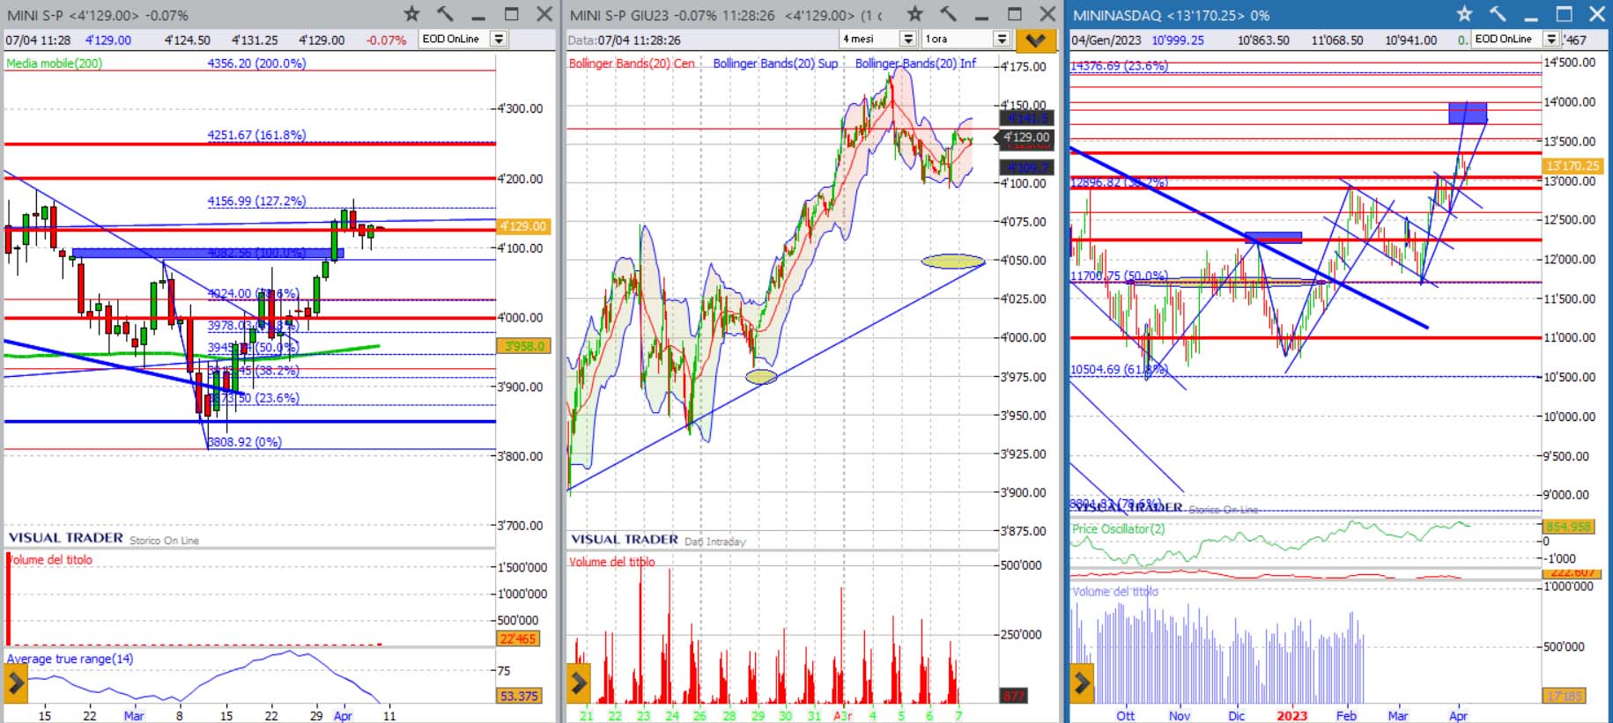The width and height of the screenshot is (1613, 723).
Task: Click green 3'958.0 moving average price tag
Action: pyautogui.click(x=523, y=346)
